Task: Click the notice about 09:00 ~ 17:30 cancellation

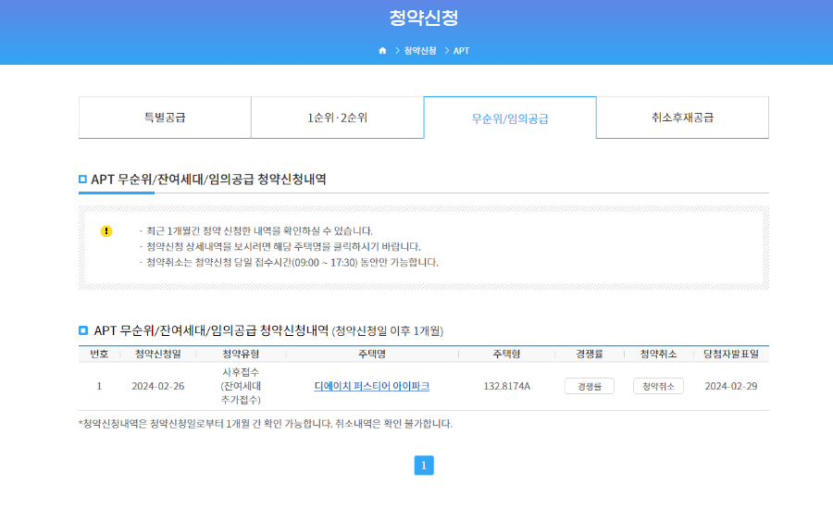Action: (292, 263)
